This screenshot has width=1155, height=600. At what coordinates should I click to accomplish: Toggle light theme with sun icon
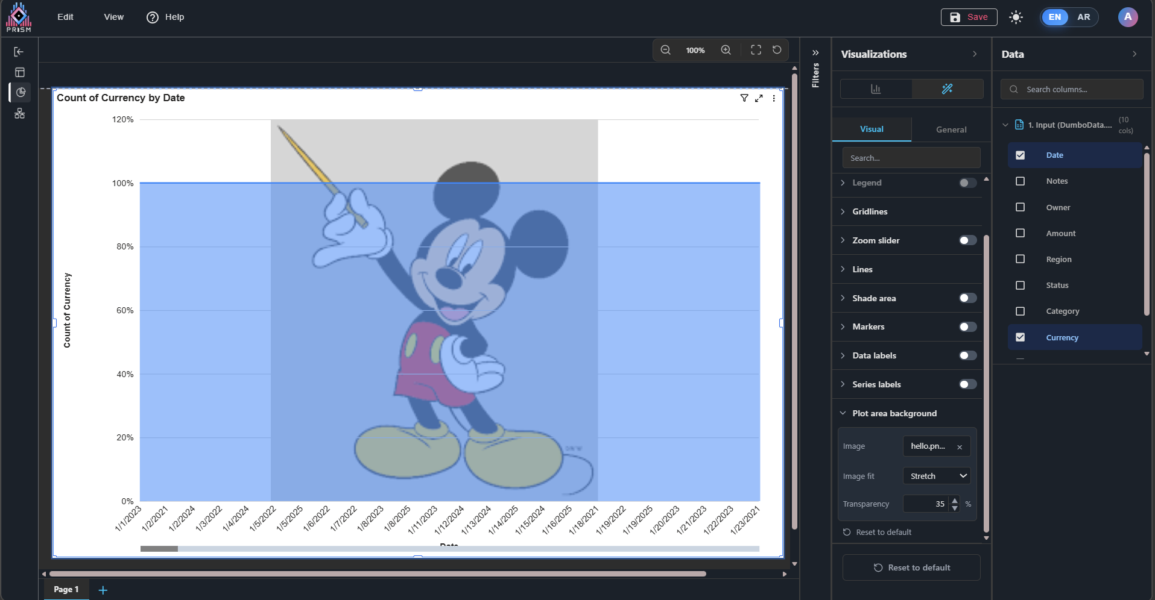click(1016, 17)
